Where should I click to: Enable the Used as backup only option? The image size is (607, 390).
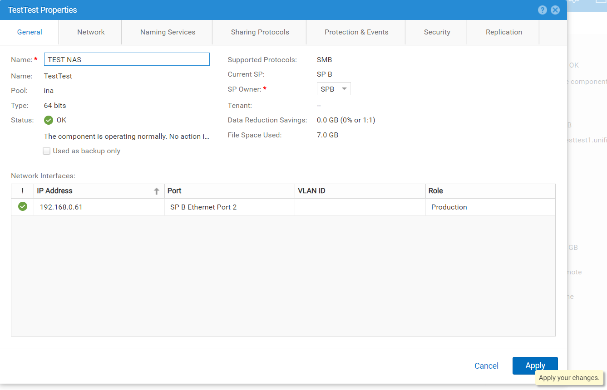coord(46,151)
